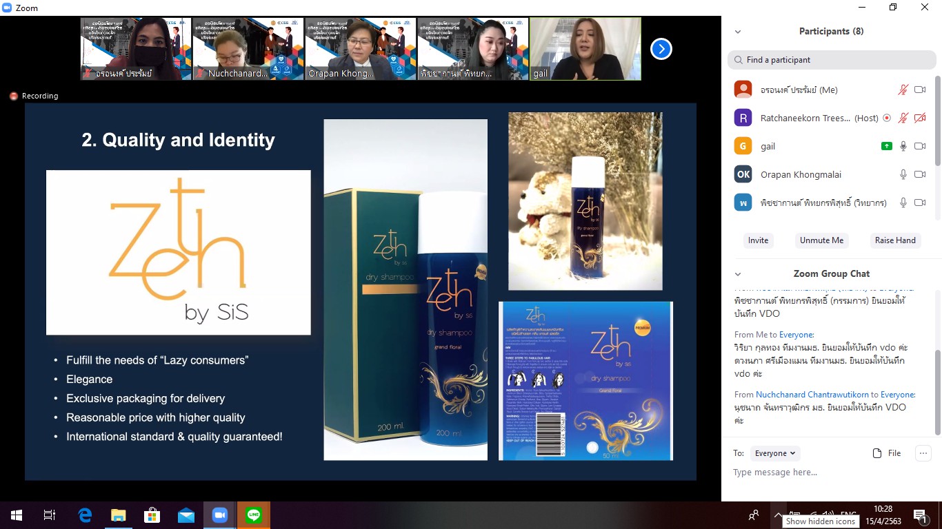Select Nuchchanard video thumbnail
This screenshot has width=942, height=529.
coord(248,49)
